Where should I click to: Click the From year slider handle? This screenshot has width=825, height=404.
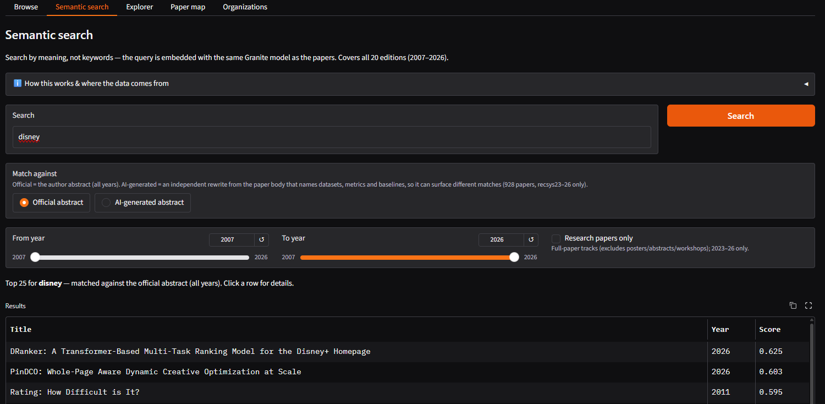click(35, 257)
